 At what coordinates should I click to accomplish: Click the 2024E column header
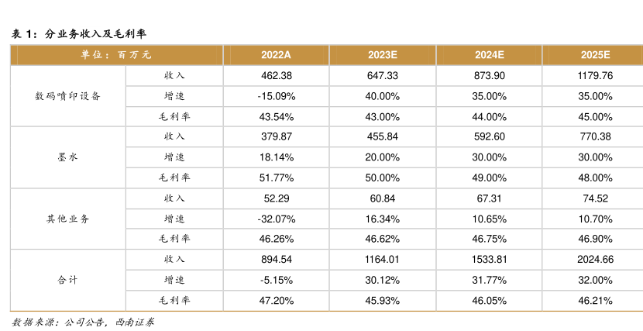490,55
